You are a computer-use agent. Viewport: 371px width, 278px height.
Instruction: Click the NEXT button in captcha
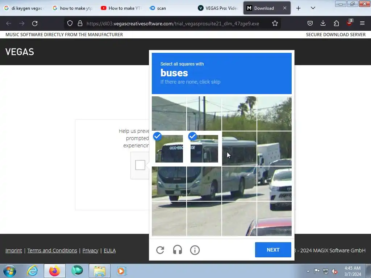[273, 250]
